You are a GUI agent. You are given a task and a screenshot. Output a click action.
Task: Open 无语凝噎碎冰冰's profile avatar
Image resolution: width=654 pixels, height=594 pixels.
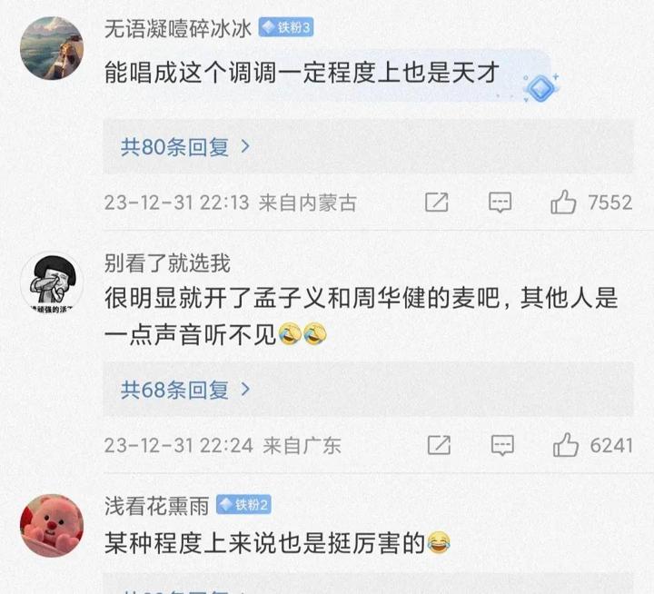click(52, 48)
